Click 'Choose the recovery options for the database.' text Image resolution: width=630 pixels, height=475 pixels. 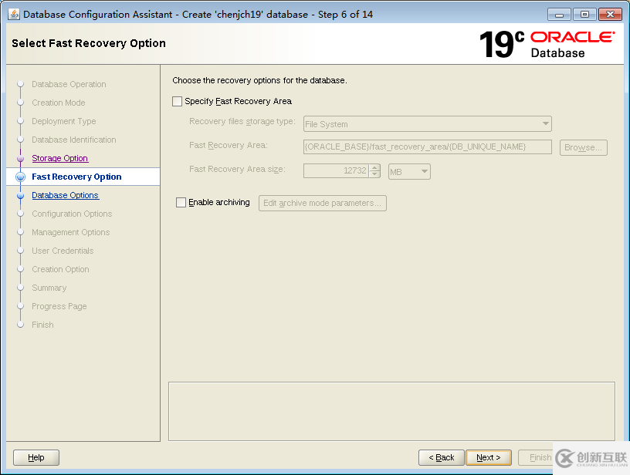259,80
